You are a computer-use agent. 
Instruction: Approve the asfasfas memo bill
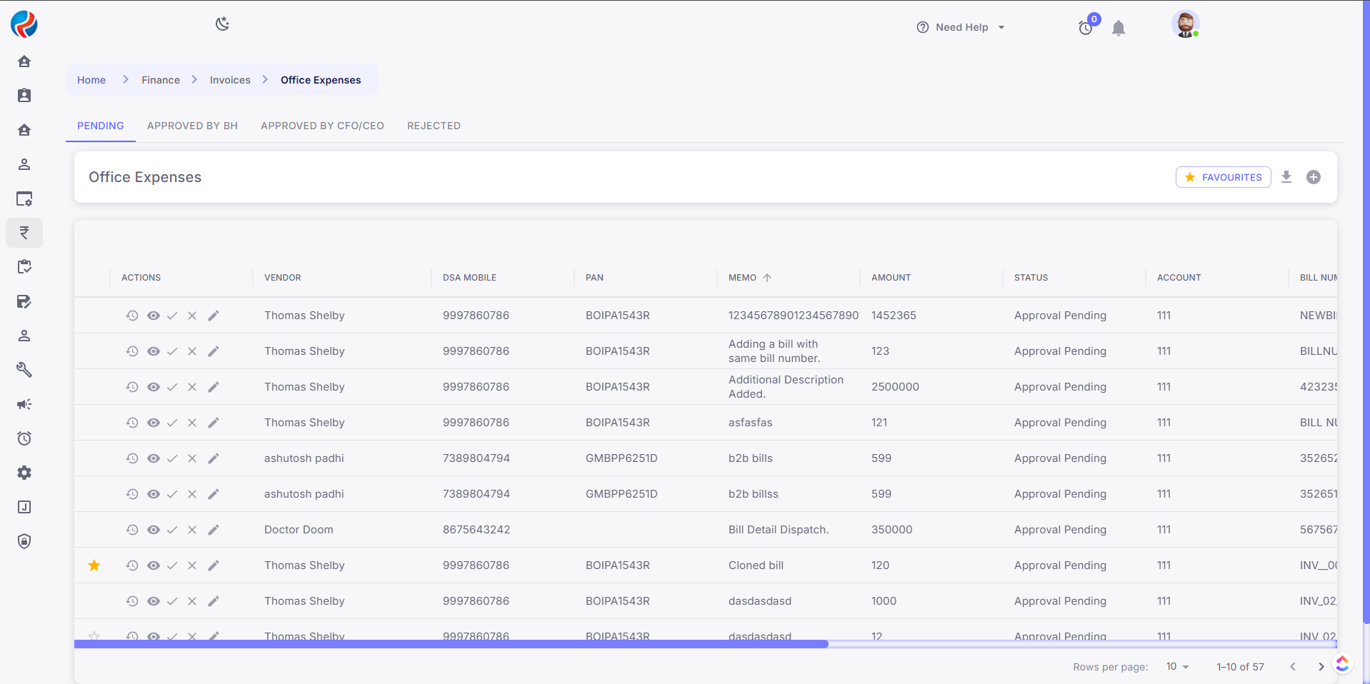(172, 423)
